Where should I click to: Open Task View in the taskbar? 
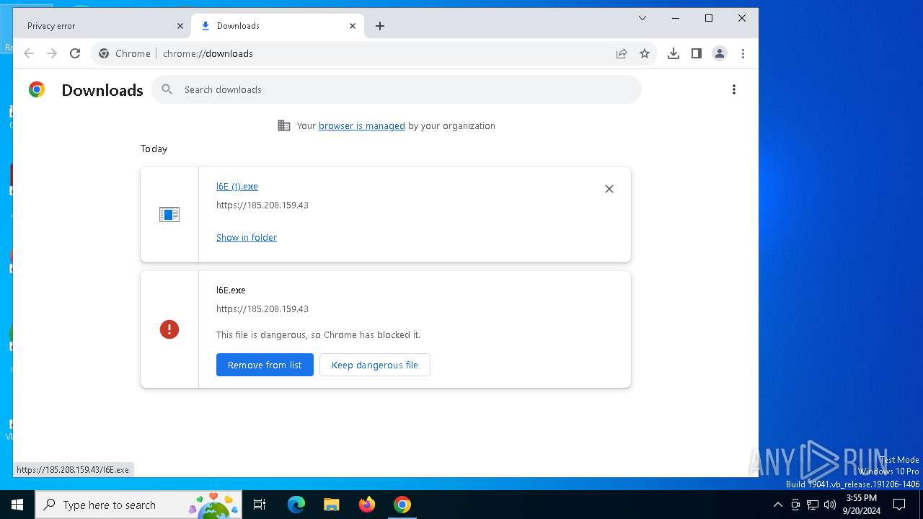coord(260,505)
